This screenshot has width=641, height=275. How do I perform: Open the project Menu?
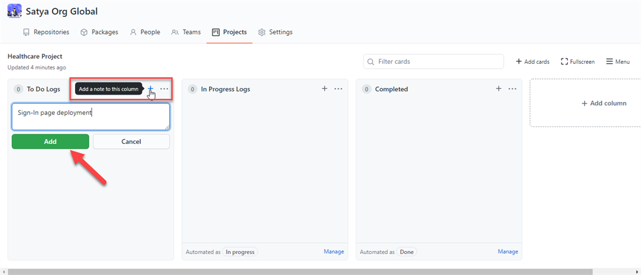618,62
